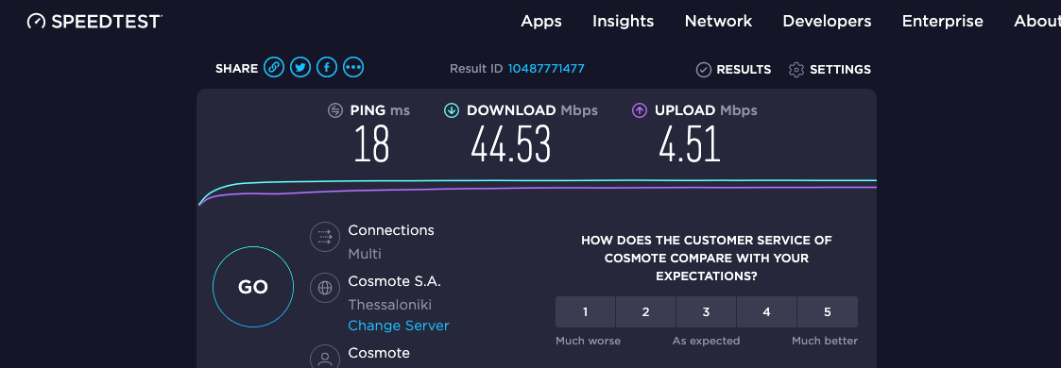Click the download arrow icon
Viewport: 1061px width, 368px height.
tap(452, 110)
